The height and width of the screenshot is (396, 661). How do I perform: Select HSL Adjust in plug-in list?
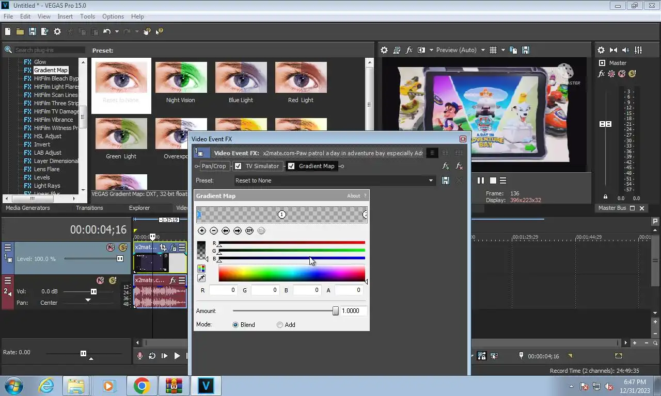click(48, 136)
